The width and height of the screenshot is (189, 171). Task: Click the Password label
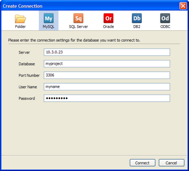[x=27, y=99]
